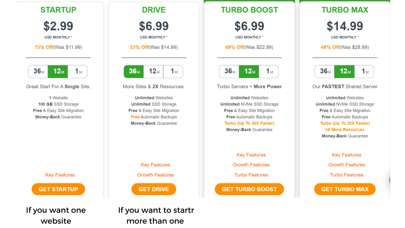
Task: Click the Get Startup button
Action: (x=58, y=189)
